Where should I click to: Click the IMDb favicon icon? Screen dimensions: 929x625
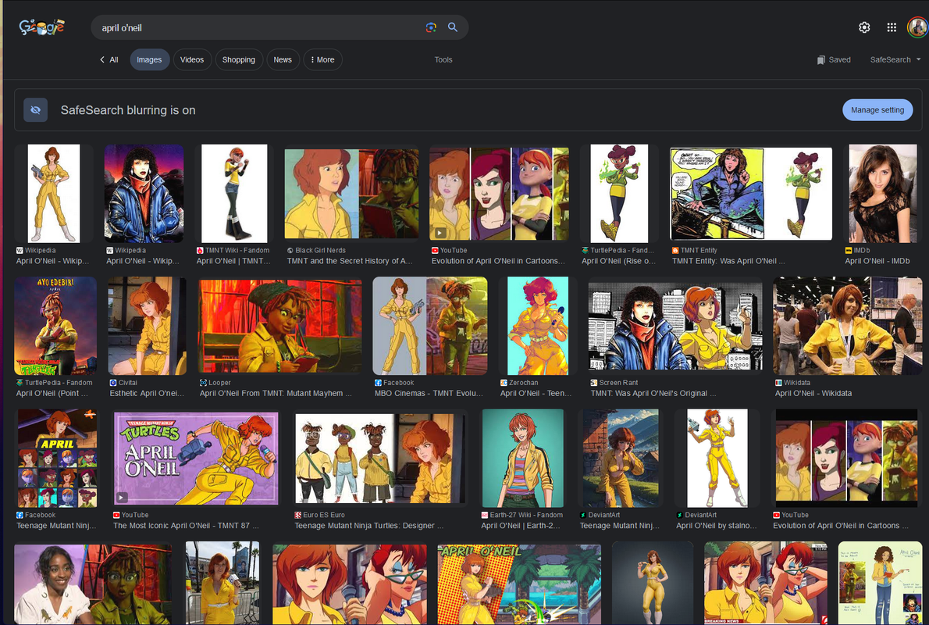click(849, 250)
